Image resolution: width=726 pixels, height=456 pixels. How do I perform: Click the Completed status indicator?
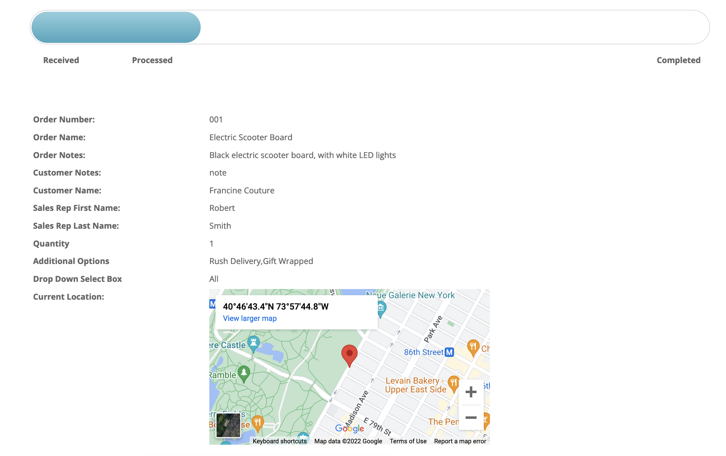678,60
